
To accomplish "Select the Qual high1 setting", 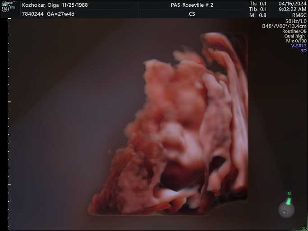I will [296, 36].
